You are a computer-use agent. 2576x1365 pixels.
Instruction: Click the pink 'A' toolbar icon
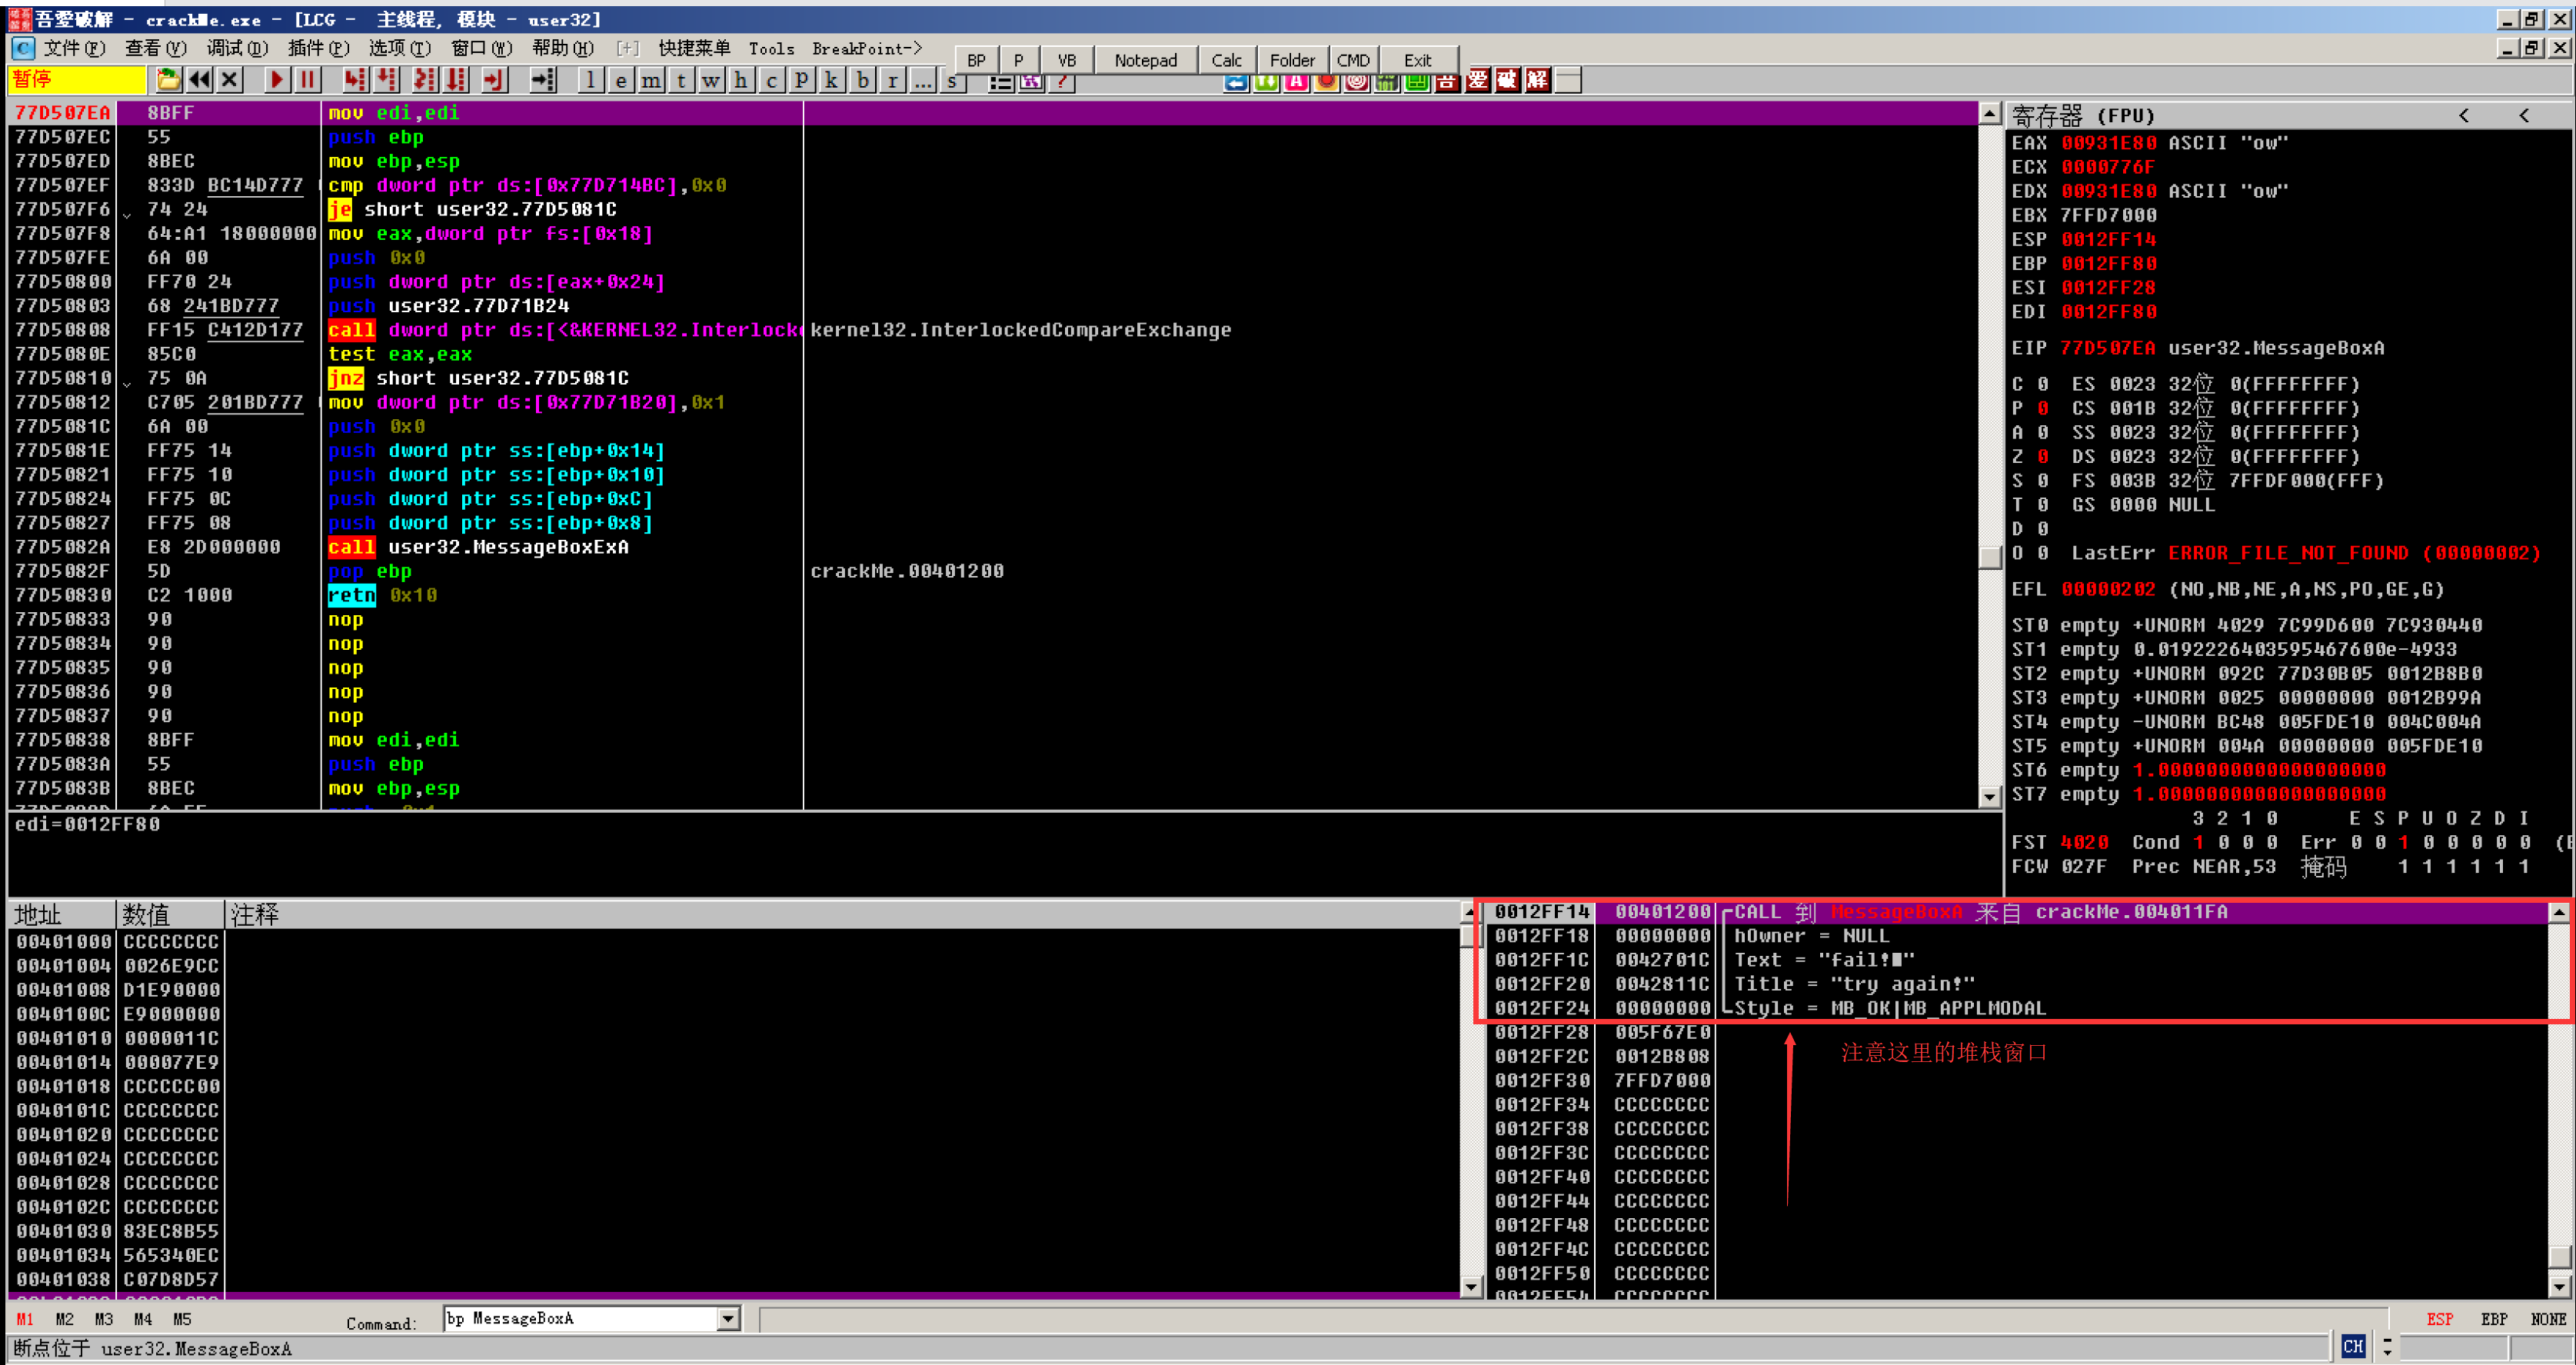pos(1296,82)
